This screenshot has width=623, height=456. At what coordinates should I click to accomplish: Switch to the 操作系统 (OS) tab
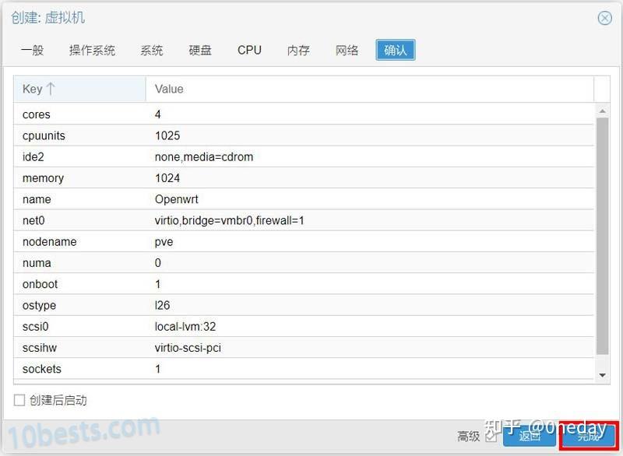pyautogui.click(x=92, y=50)
